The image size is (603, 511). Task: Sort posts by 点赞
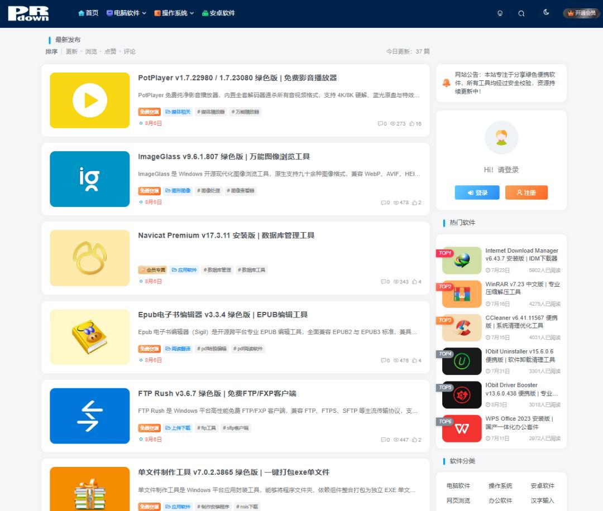pyautogui.click(x=111, y=51)
